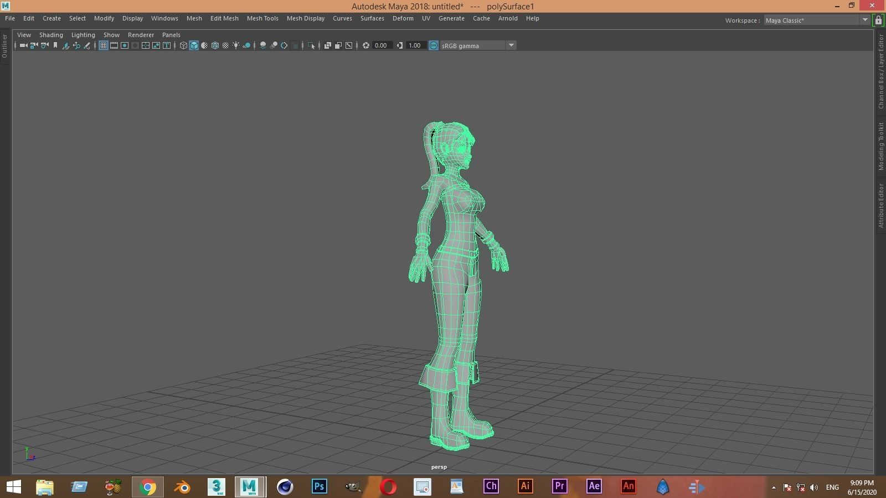Toggle the Resolution Gate display
The image size is (886, 498).
coord(125,45)
